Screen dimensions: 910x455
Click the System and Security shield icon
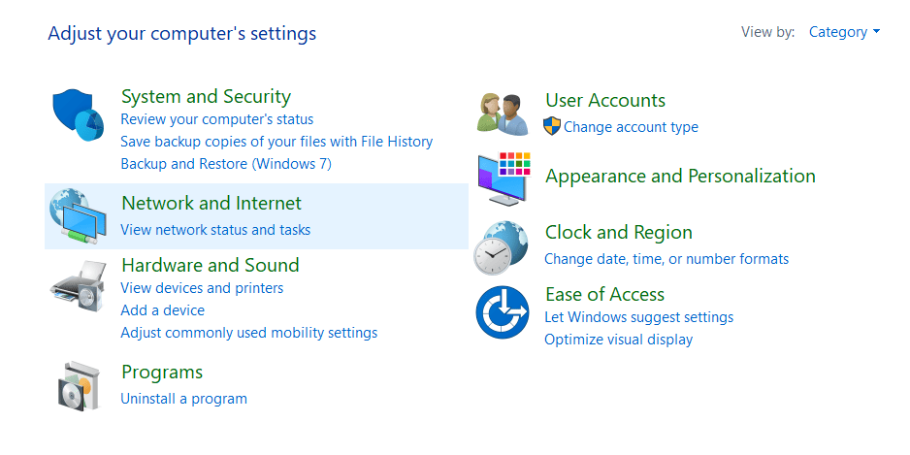[x=79, y=114]
